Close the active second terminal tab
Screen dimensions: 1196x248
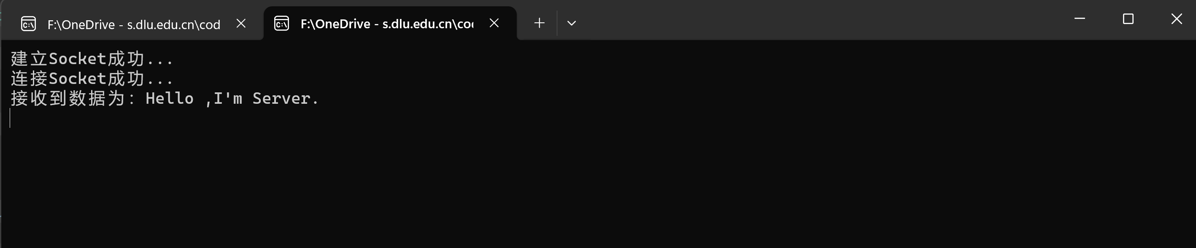click(494, 23)
